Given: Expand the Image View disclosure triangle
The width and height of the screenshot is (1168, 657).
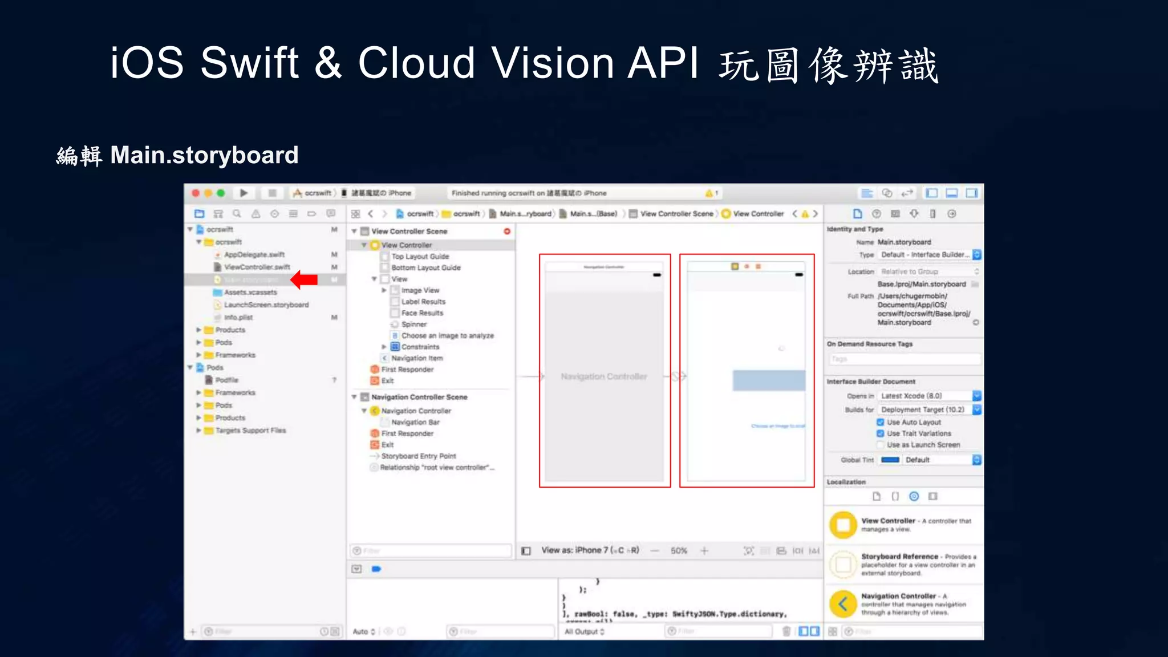Looking at the screenshot, I should tap(384, 290).
